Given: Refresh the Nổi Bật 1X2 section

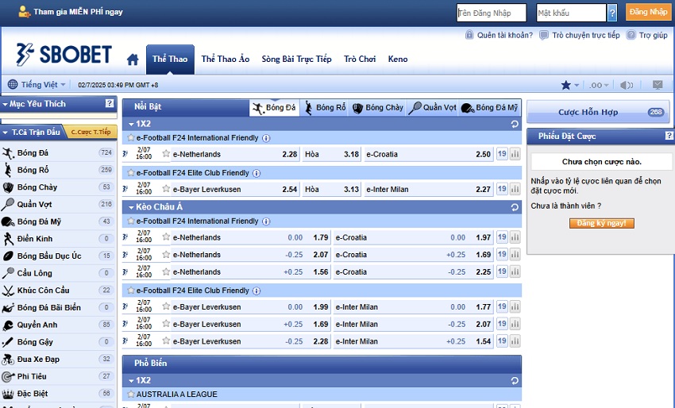Looking at the screenshot, I should pyautogui.click(x=515, y=125).
